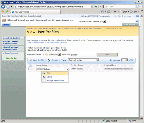
Task: Click the vertical scrollbar up arrow
Action: click(x=142, y=16)
